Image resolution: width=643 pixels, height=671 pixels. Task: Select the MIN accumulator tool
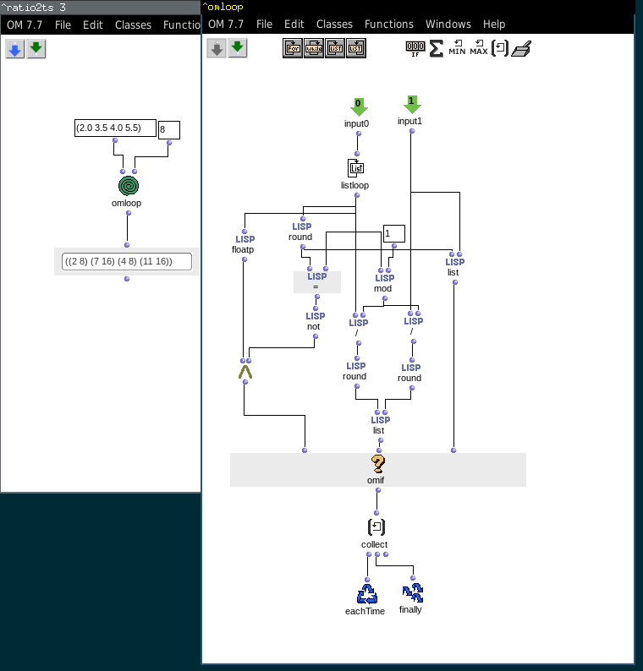click(x=457, y=48)
